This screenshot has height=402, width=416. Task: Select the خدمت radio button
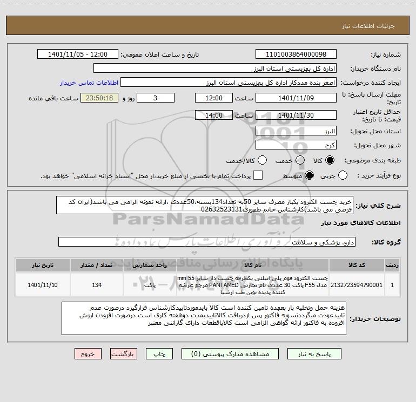point(300,160)
